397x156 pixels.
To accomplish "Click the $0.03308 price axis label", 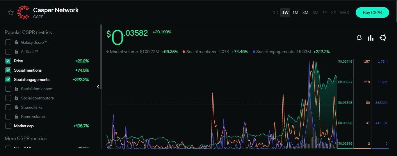I will pyautogui.click(x=345, y=103).
